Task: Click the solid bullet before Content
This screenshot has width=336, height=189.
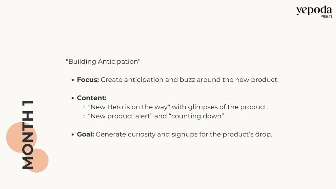Action: [73, 98]
